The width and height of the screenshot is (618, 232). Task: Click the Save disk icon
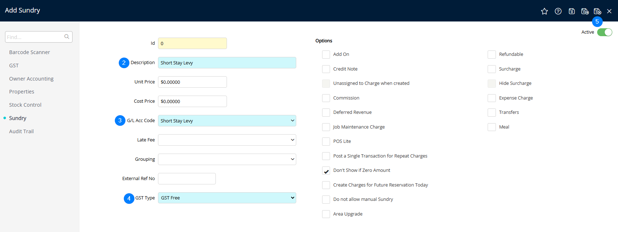coord(572,11)
